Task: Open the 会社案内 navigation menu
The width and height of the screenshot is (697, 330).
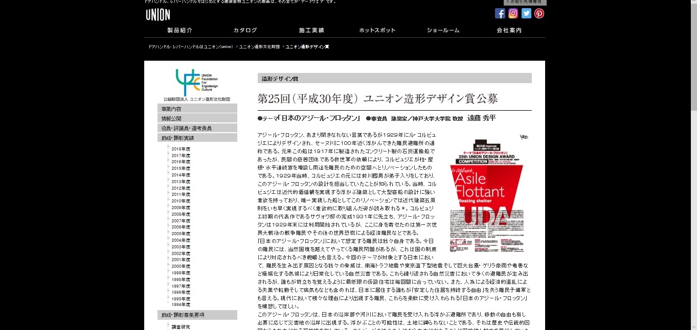Action: [509, 30]
